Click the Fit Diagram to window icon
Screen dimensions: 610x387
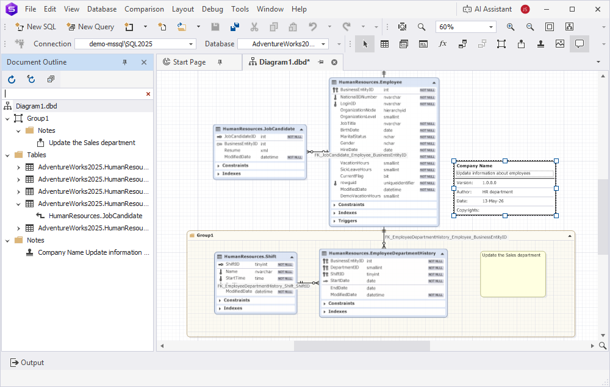click(550, 27)
